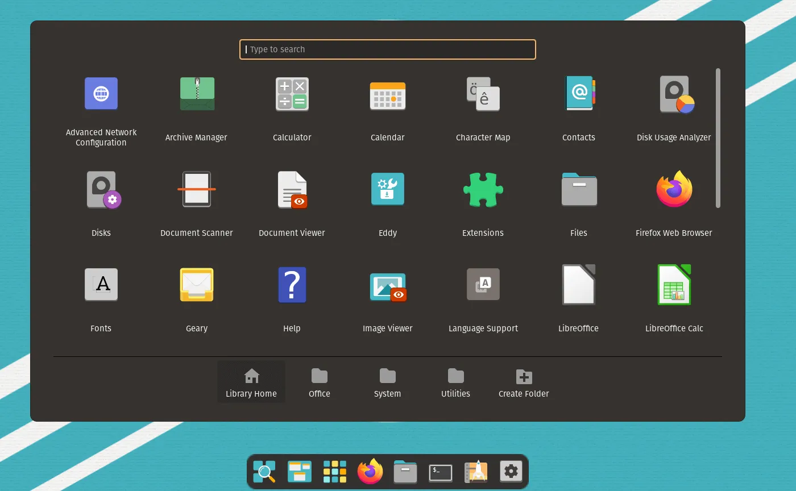Open the Extensions puzzle piece app
796x491 pixels.
point(483,190)
